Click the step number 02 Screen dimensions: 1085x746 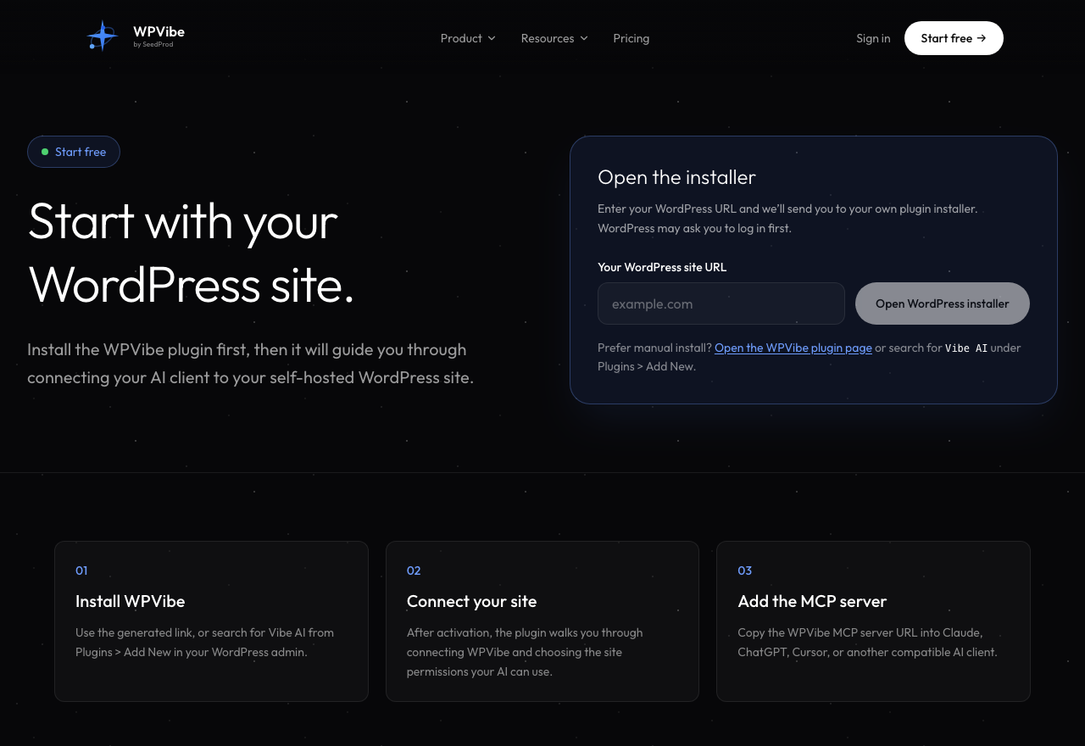click(x=414, y=571)
